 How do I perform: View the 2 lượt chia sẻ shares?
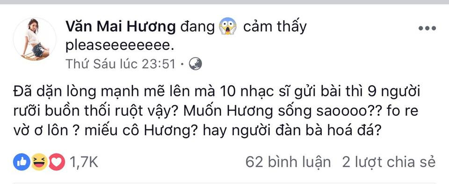coord(389,162)
